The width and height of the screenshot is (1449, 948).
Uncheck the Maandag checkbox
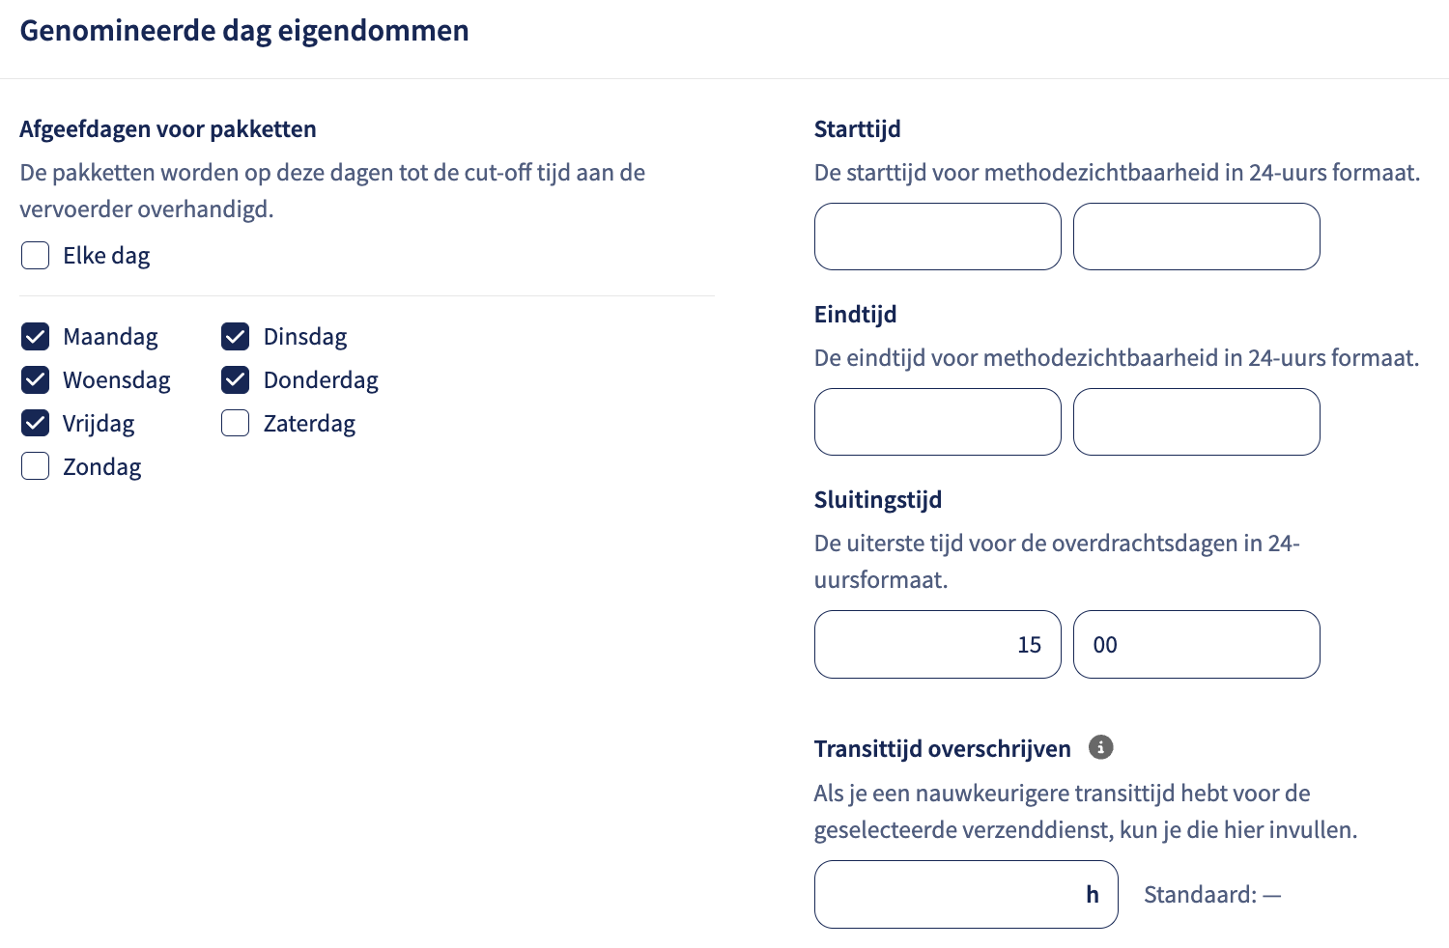36,337
